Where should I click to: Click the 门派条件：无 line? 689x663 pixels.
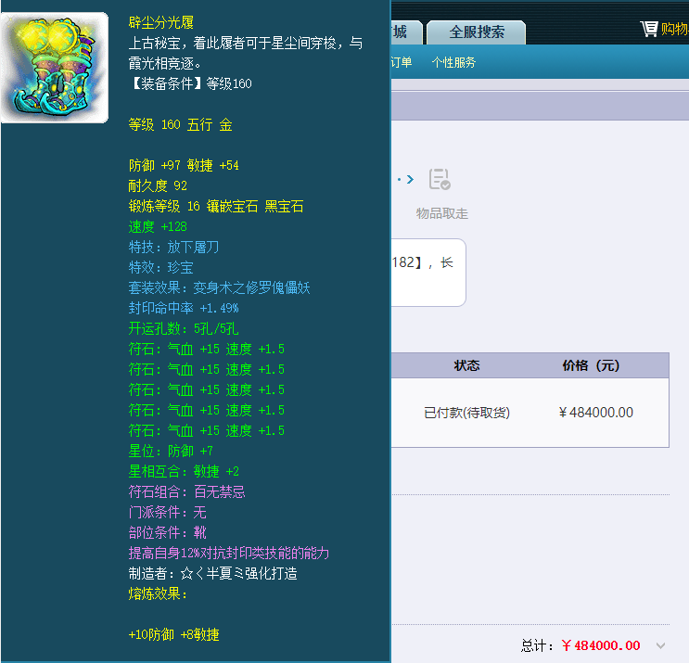[x=168, y=512]
